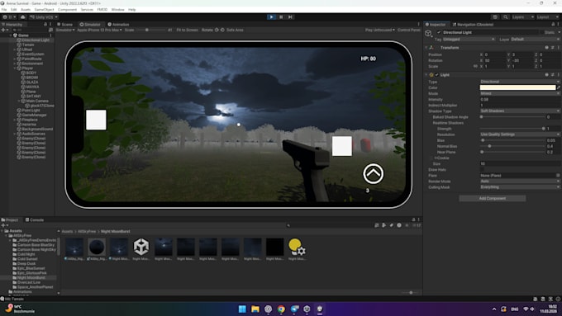Open the Simulator view dropdown
Image resolution: width=562 pixels, height=316 pixels.
[65, 30]
